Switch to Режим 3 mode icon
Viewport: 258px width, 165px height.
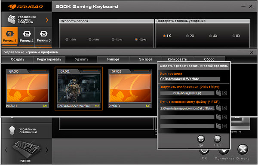[x=43, y=34]
